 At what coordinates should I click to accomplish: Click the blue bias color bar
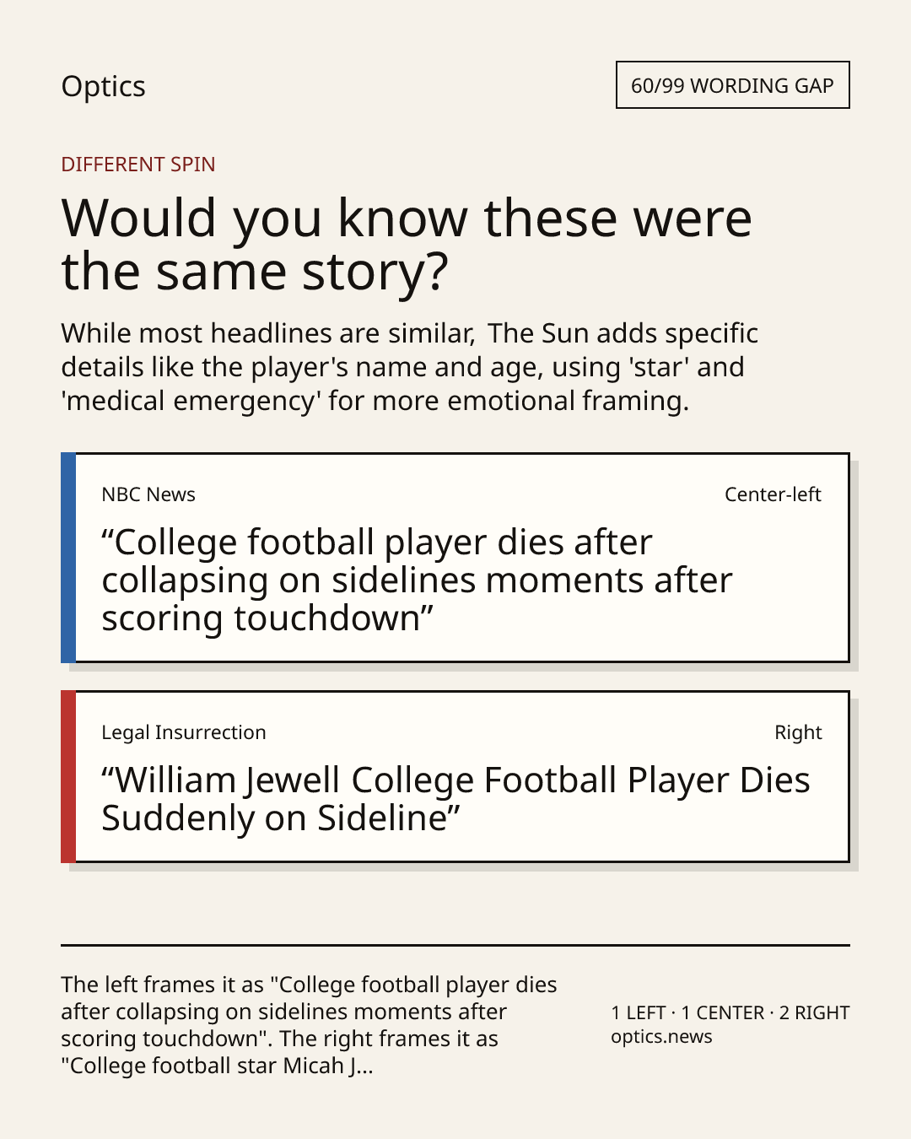pos(68,558)
